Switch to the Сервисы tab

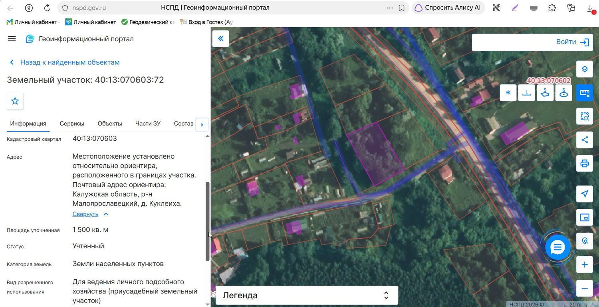pos(72,124)
